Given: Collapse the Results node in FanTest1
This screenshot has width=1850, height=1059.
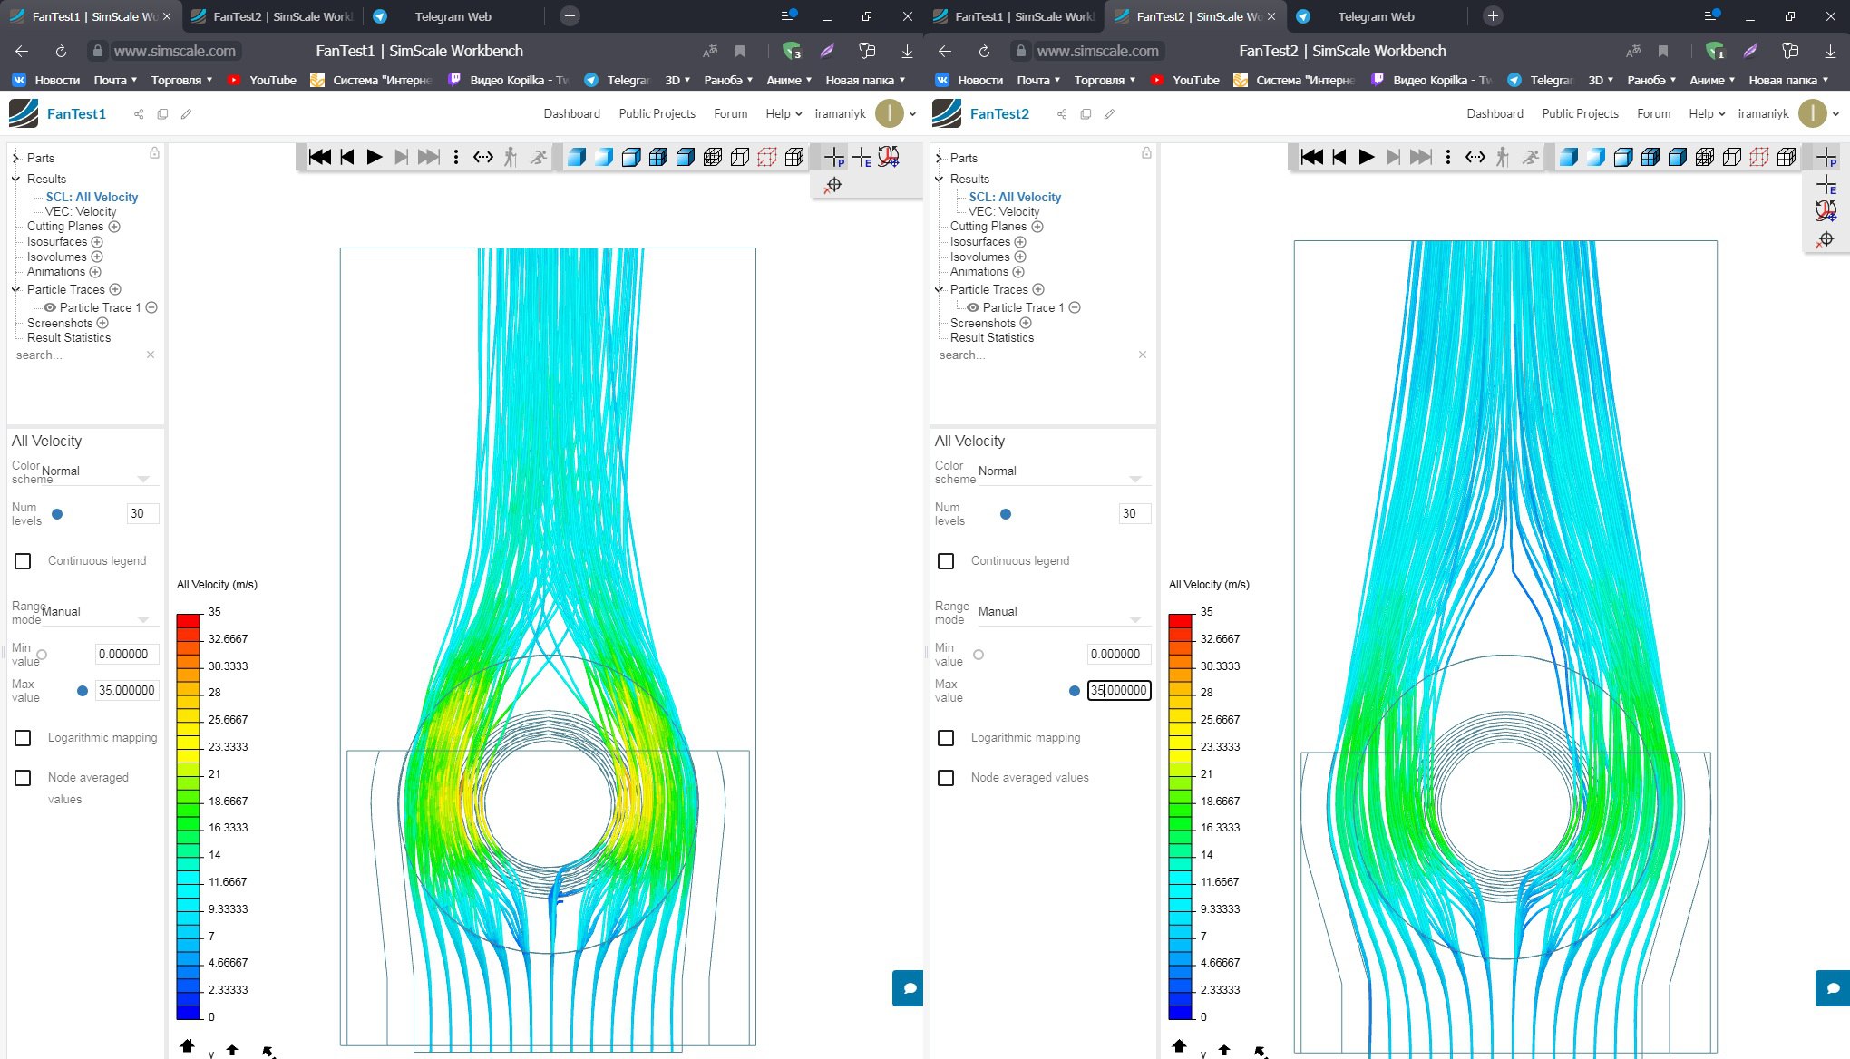Looking at the screenshot, I should pyautogui.click(x=15, y=179).
